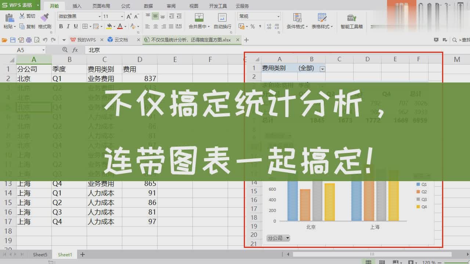Open the borders dropdown arrow
This screenshot has width=470, height=264.
pos(90,26)
